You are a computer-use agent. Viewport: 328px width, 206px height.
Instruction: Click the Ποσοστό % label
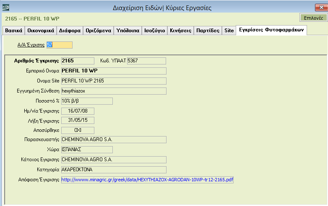(x=47, y=101)
